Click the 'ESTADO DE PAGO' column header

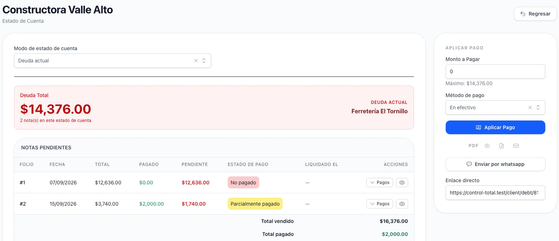(248, 165)
